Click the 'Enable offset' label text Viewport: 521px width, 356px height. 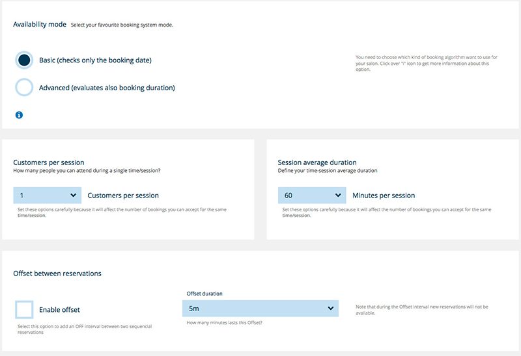coord(59,310)
